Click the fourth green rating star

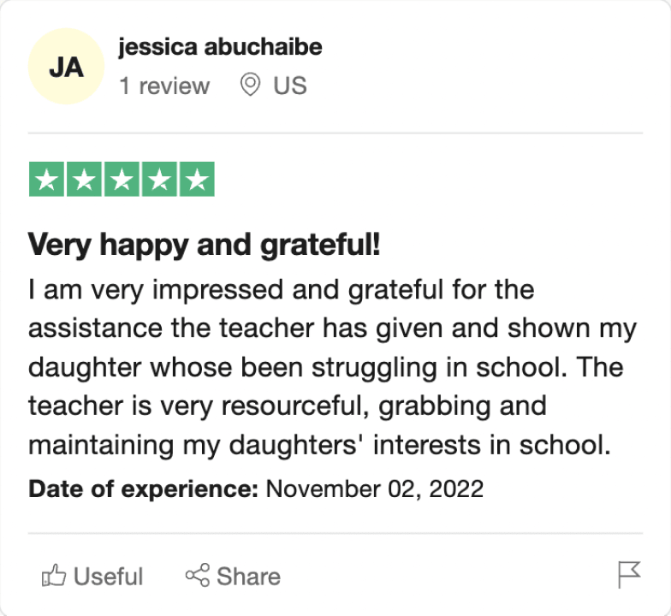click(159, 179)
